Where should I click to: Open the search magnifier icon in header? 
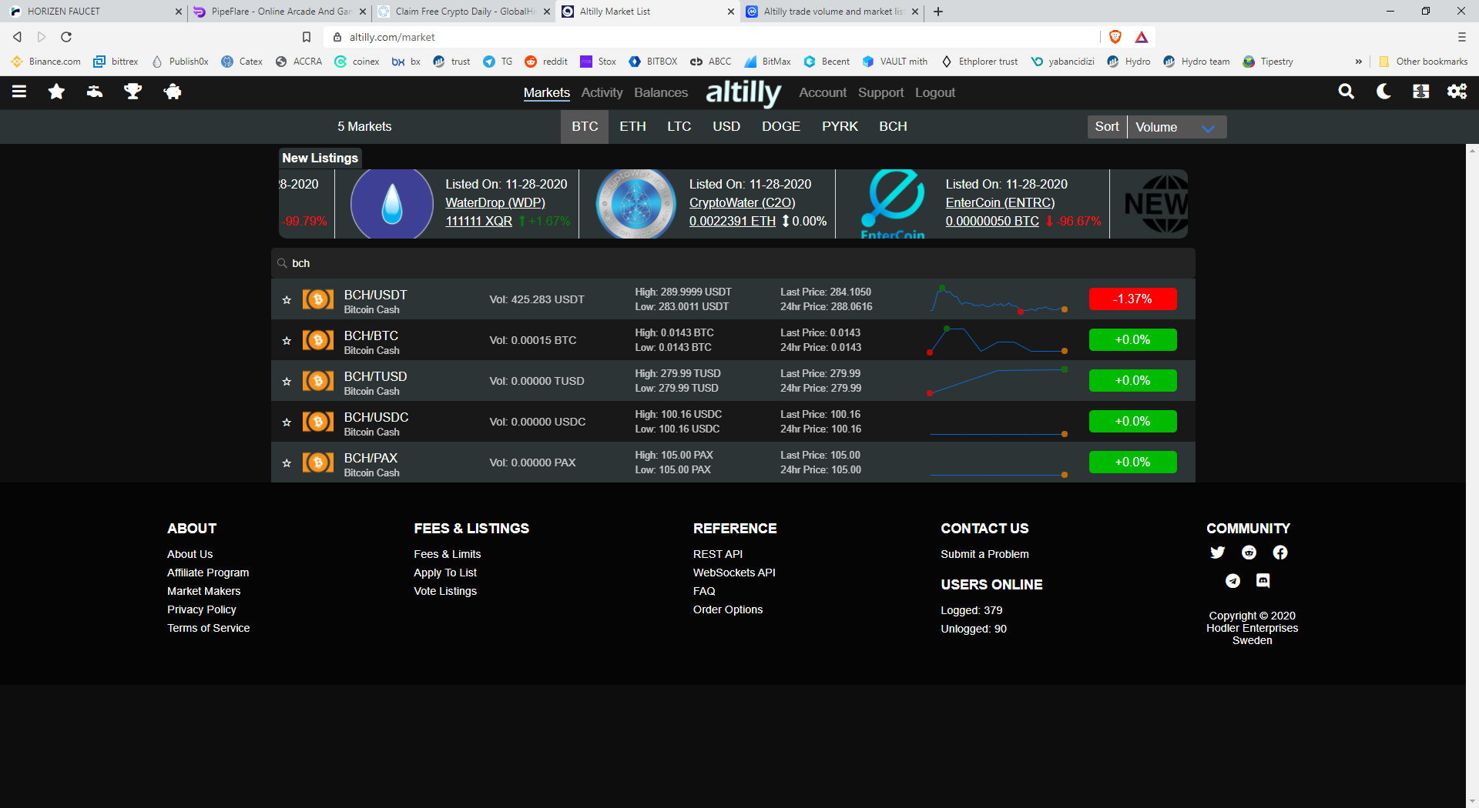1347,92
